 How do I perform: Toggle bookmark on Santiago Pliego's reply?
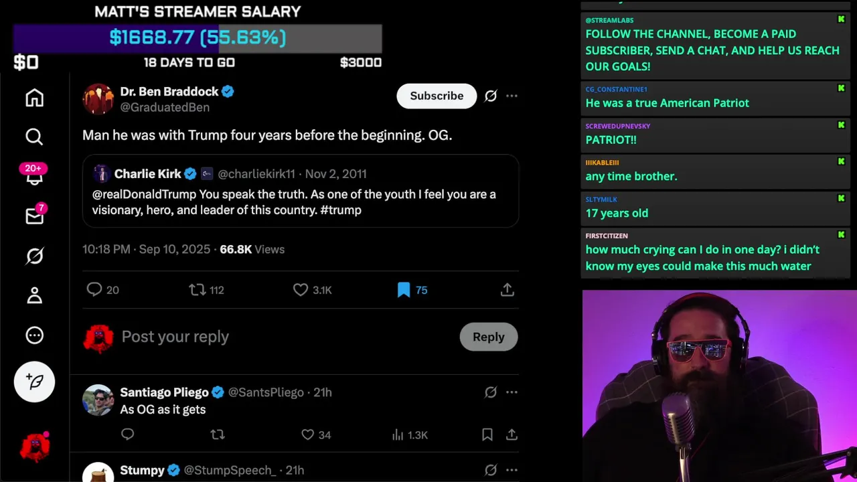coord(487,435)
